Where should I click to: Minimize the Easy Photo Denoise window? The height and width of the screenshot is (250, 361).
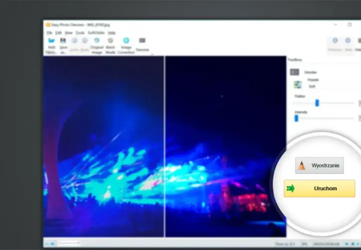335,24
